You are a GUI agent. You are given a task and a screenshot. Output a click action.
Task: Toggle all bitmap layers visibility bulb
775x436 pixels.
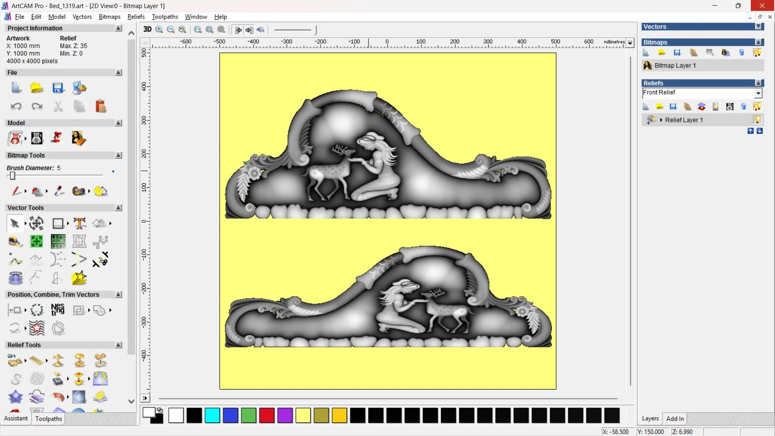[757, 52]
